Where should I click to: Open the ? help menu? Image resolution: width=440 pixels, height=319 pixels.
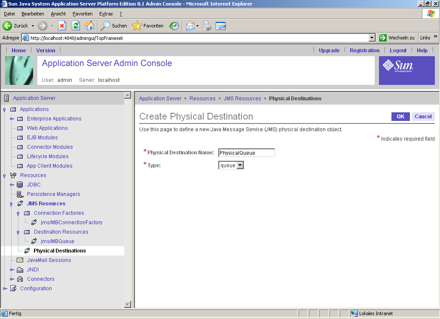tap(121, 14)
